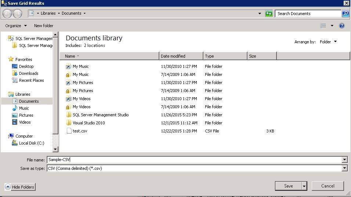
Task: Select the Visual Studio 2010 folder row
Action: pos(170,123)
